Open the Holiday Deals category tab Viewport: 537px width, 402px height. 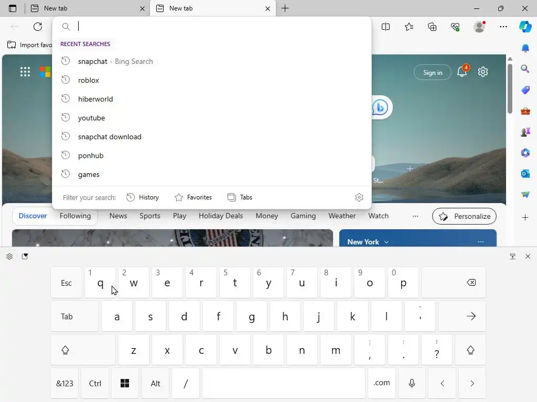[x=221, y=216]
